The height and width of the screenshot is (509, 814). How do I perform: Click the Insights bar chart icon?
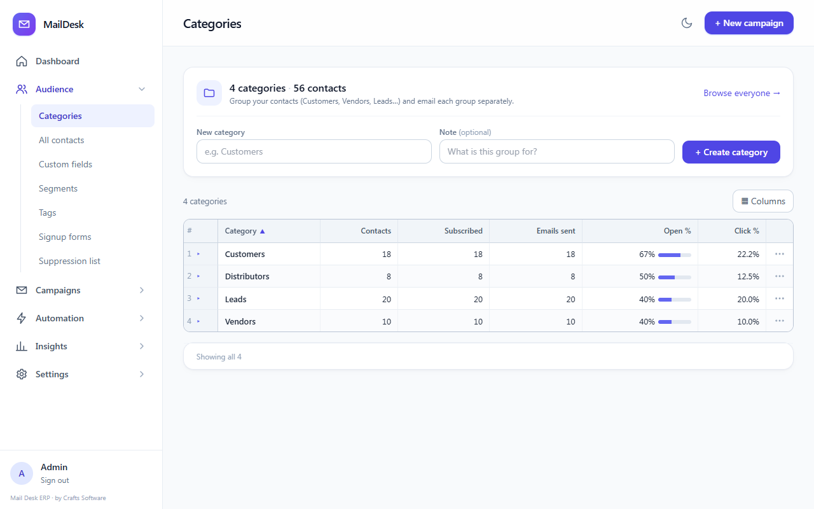pyautogui.click(x=22, y=346)
